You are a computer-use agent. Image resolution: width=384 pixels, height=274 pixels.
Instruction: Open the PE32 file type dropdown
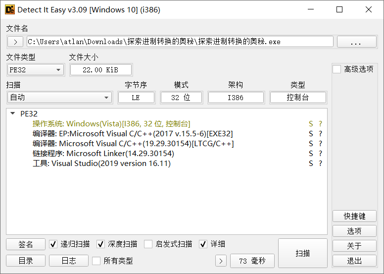click(x=36, y=70)
